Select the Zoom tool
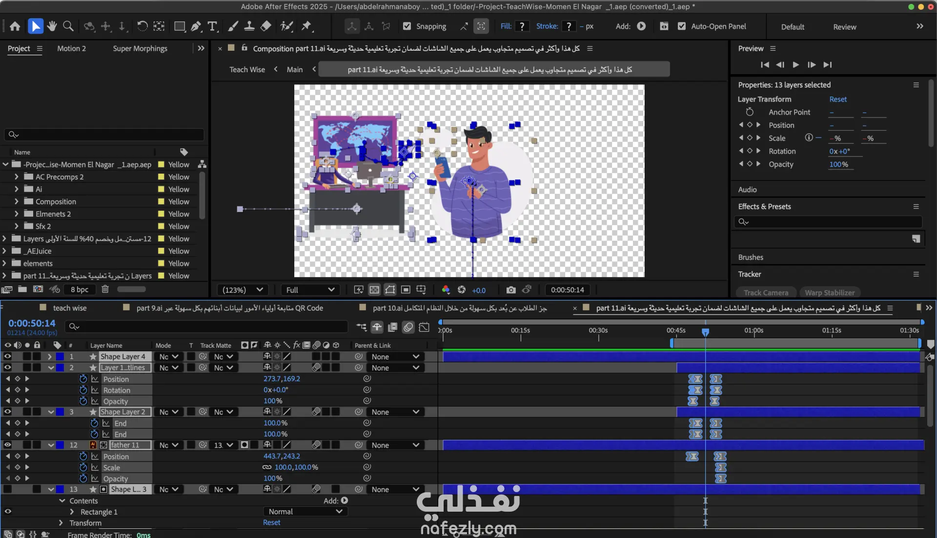This screenshot has height=538, width=937. click(68, 26)
